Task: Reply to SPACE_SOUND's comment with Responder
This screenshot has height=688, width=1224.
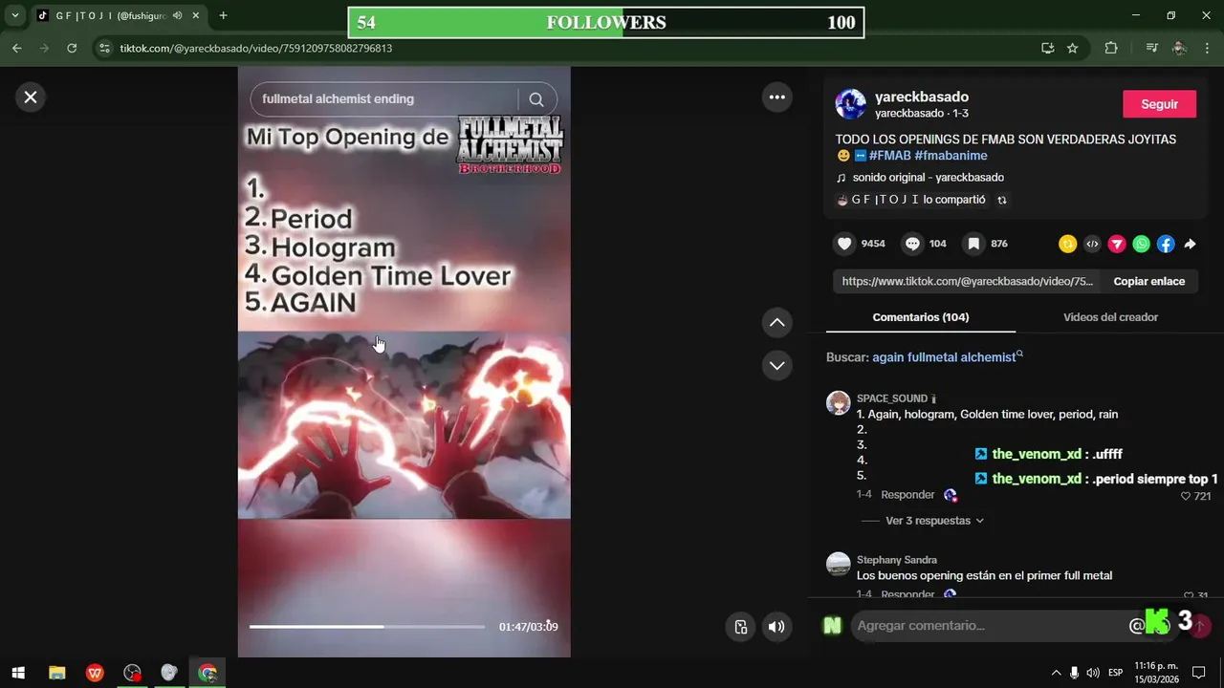Action: click(x=907, y=495)
